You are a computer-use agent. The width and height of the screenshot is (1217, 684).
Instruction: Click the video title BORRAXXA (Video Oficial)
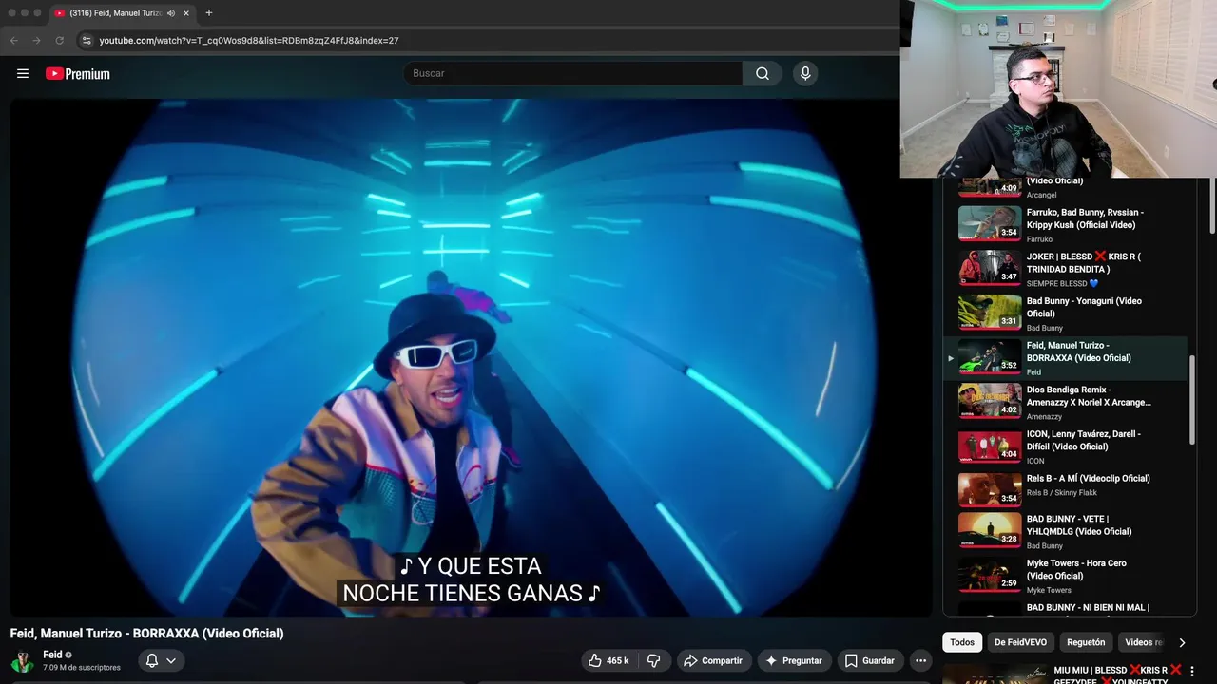(x=146, y=634)
